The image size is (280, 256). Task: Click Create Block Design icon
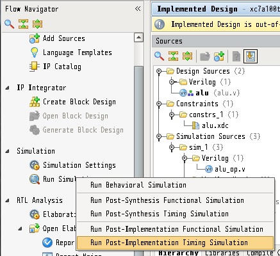(x=35, y=102)
